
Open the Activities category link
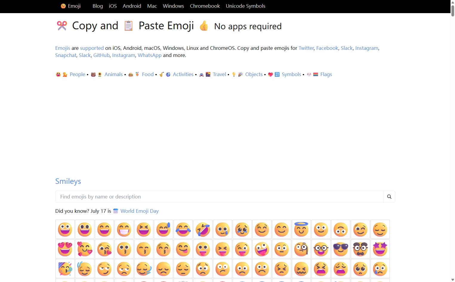click(x=183, y=74)
